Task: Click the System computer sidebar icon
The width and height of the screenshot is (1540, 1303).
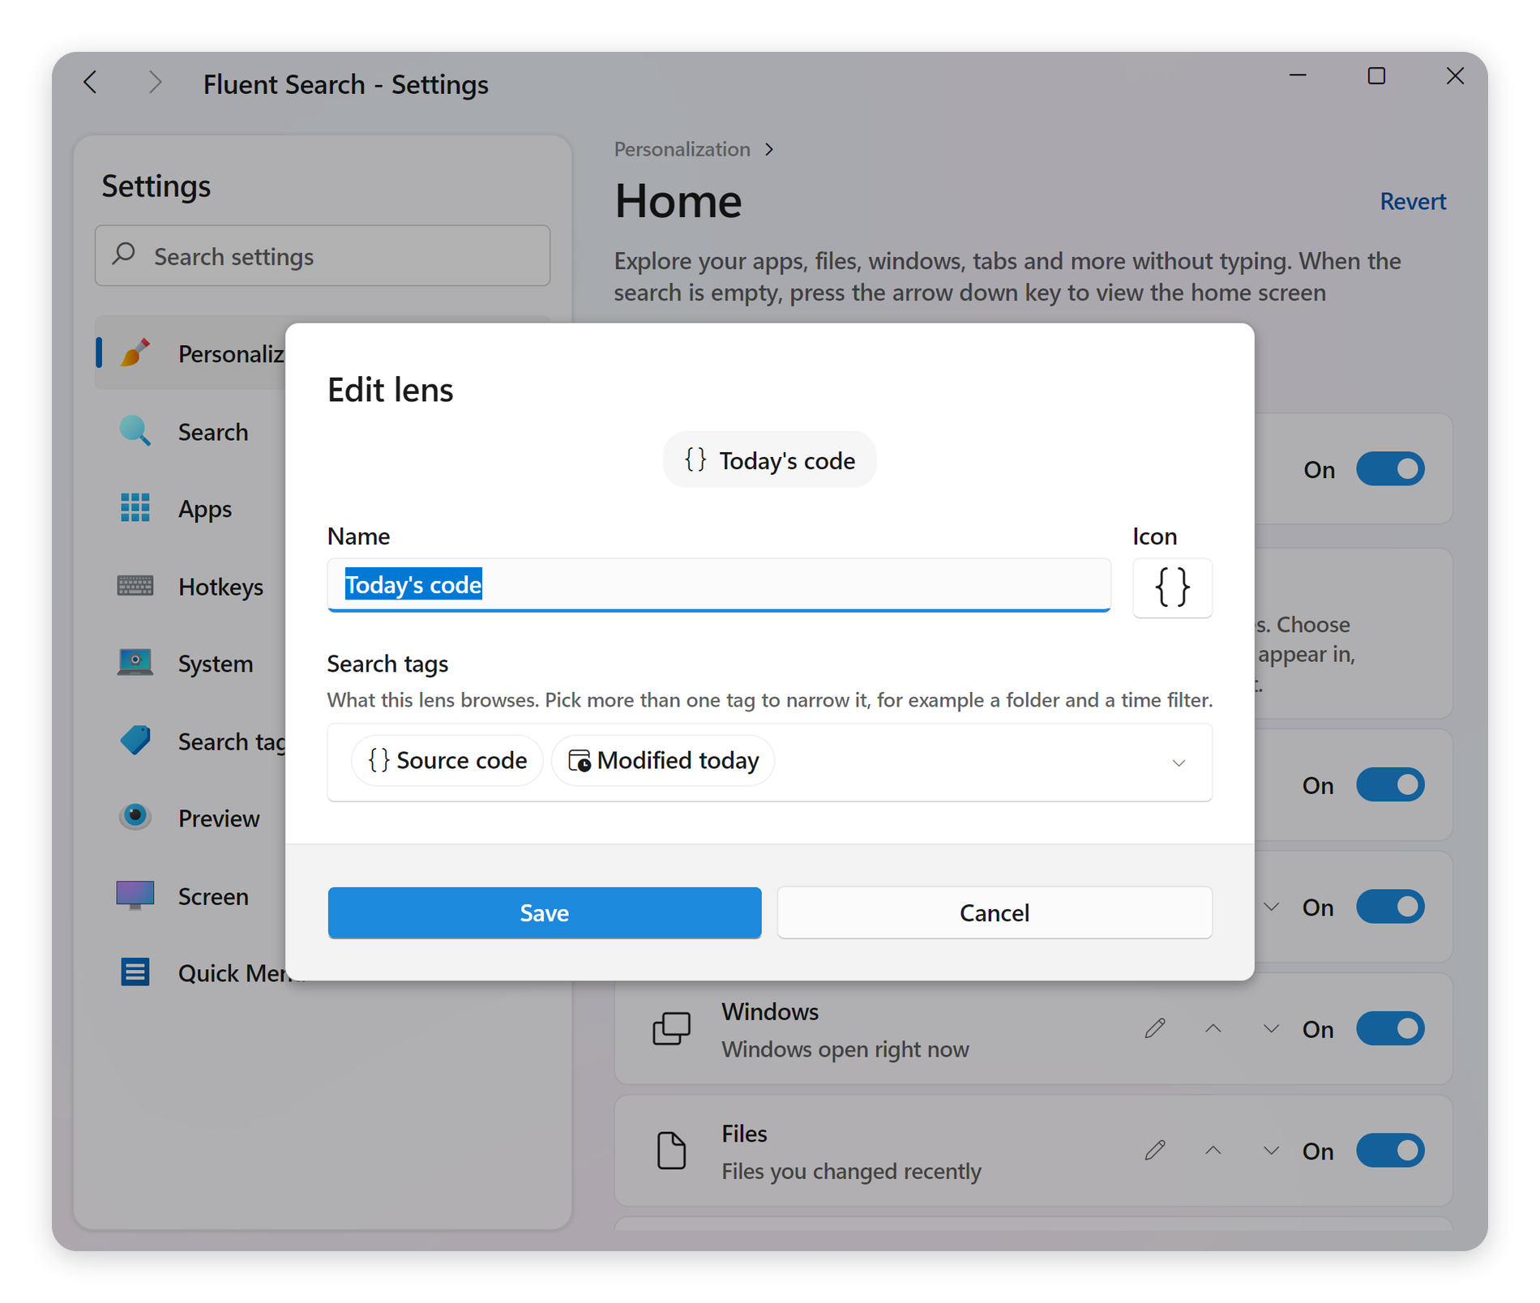Action: point(135,663)
